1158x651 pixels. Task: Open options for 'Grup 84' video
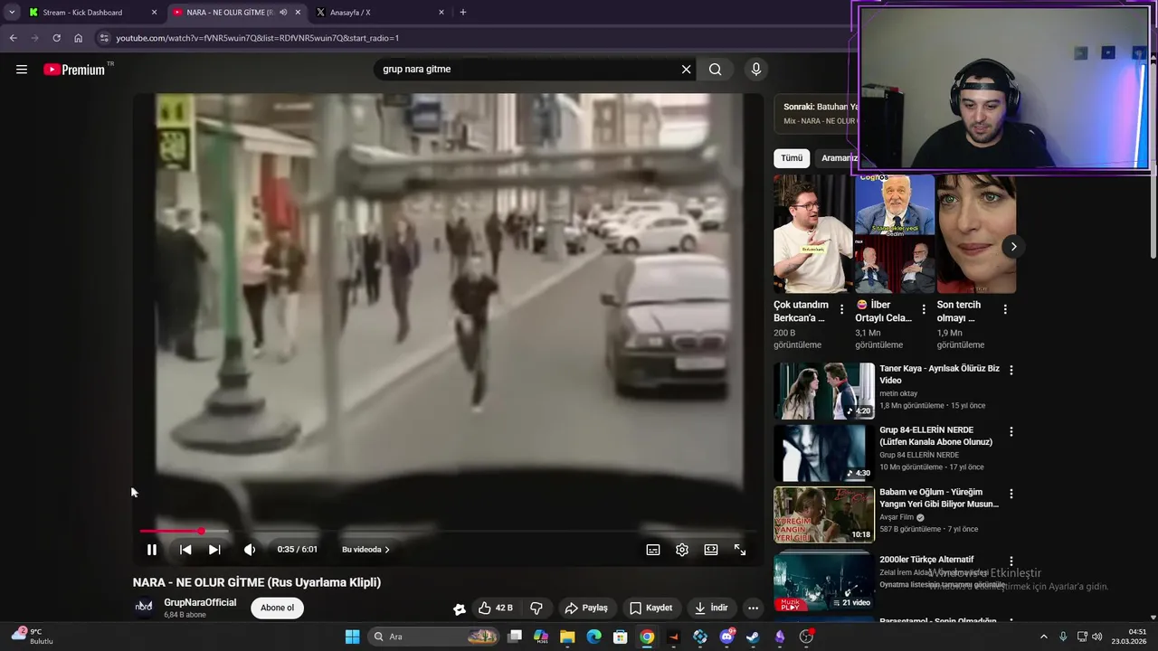(1011, 432)
